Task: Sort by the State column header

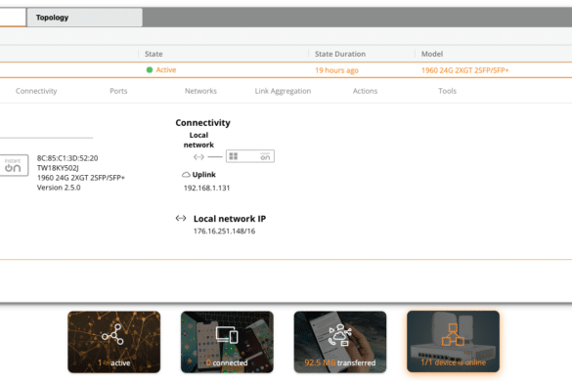Action: pos(154,54)
